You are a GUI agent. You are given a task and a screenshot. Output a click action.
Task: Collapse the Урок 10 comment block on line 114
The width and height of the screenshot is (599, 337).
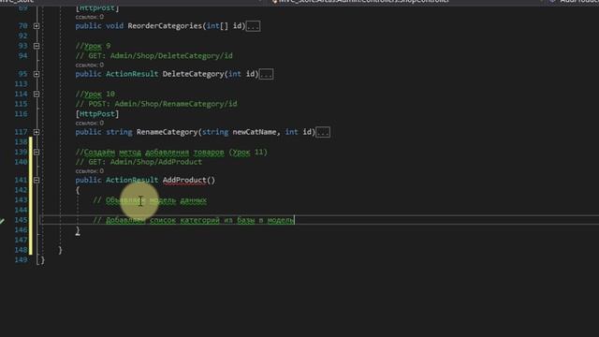[37, 94]
